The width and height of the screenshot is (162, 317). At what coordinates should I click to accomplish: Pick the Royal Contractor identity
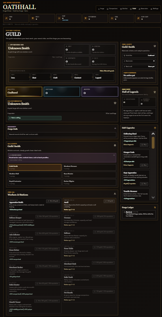[x=35, y=182]
